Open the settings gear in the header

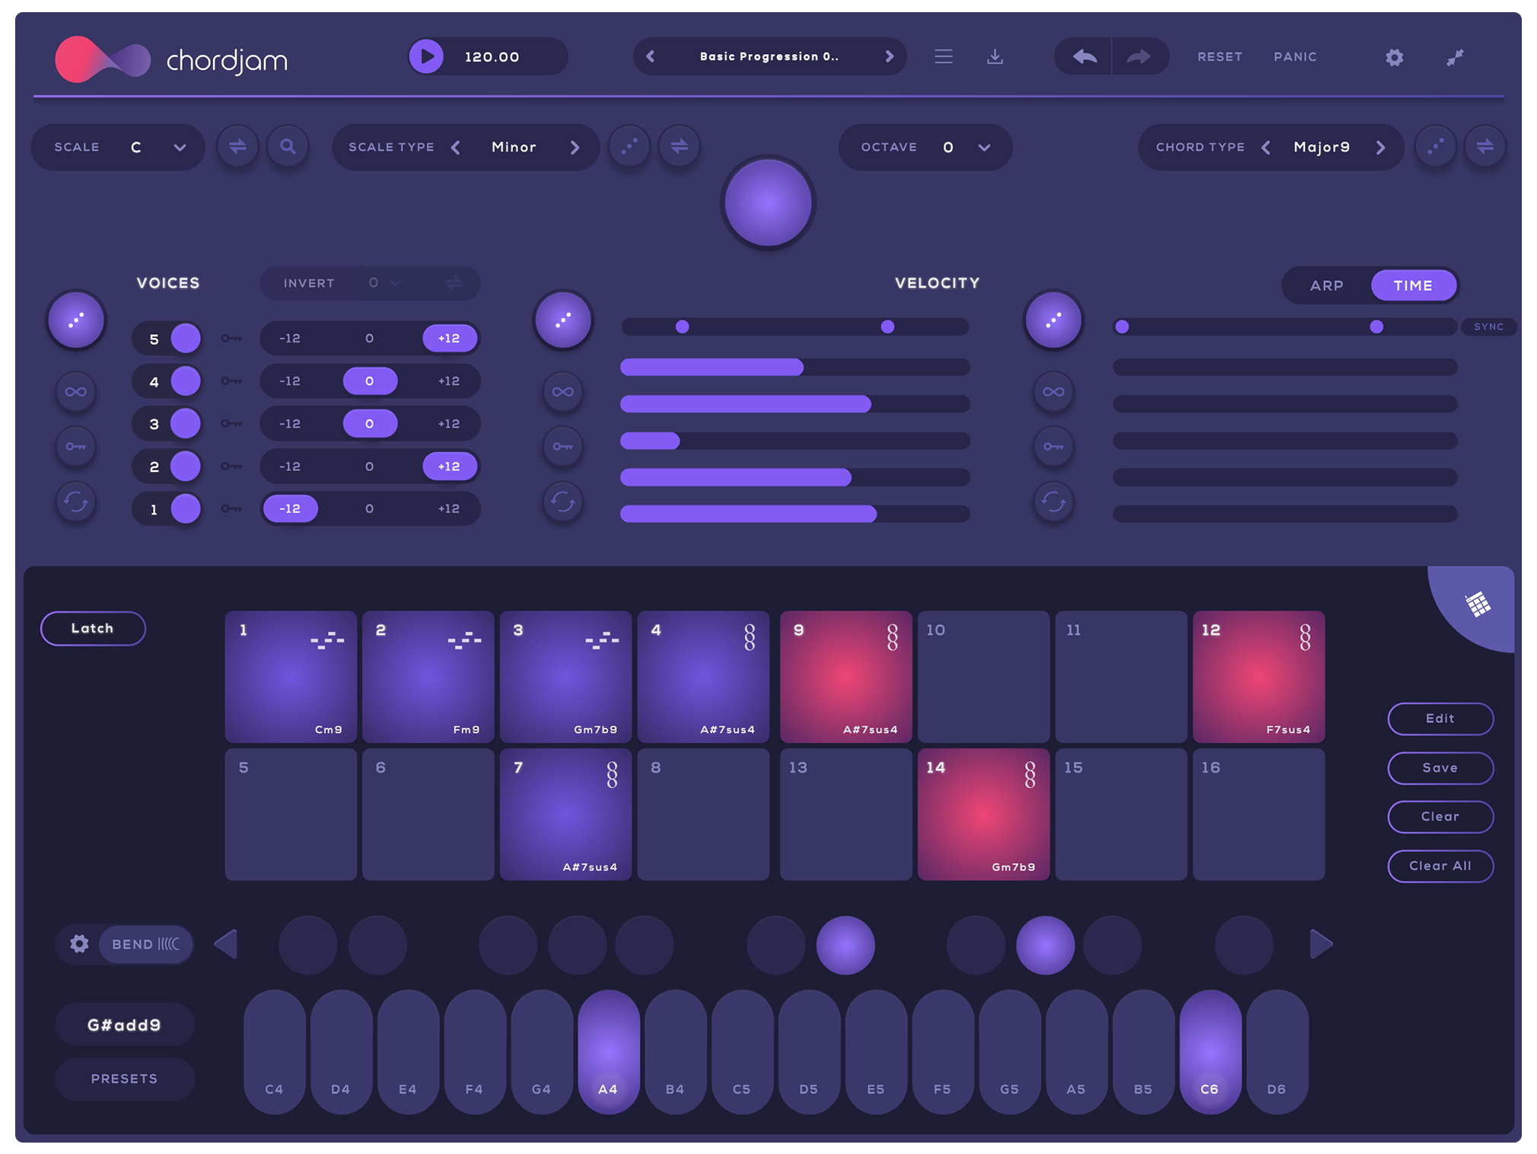click(1394, 58)
